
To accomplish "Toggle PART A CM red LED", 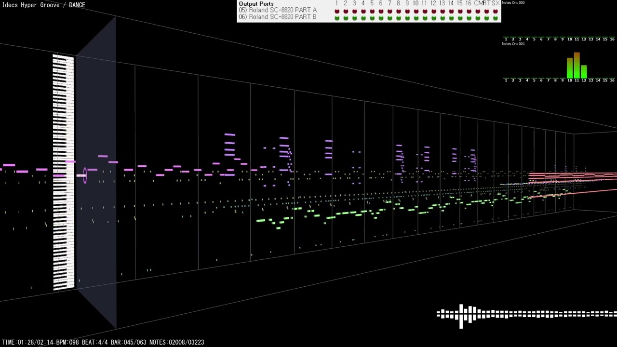I will point(478,11).
